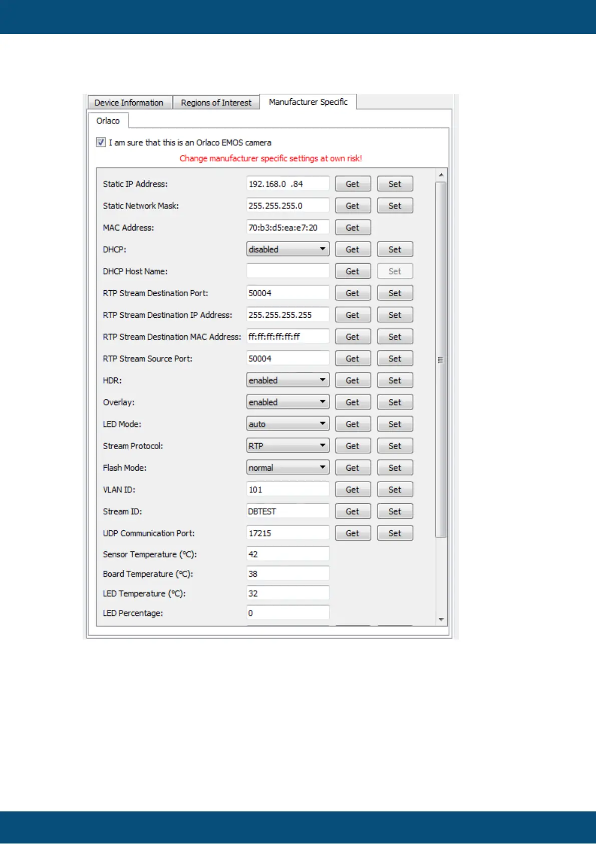
Task: Click Set for LED Mode
Action: coord(395,424)
